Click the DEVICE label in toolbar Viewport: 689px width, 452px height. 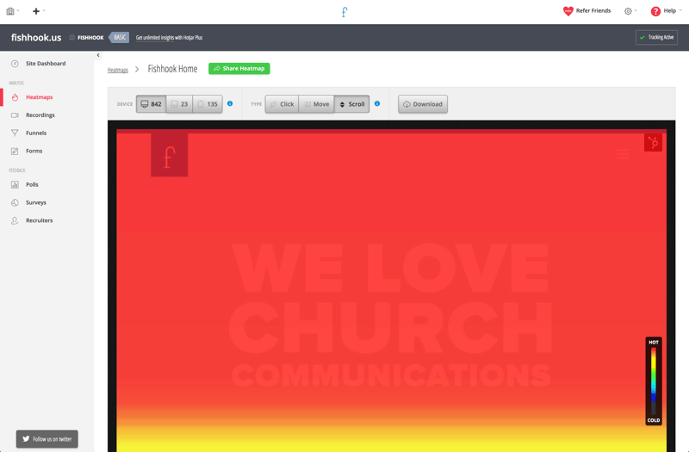pyautogui.click(x=124, y=104)
